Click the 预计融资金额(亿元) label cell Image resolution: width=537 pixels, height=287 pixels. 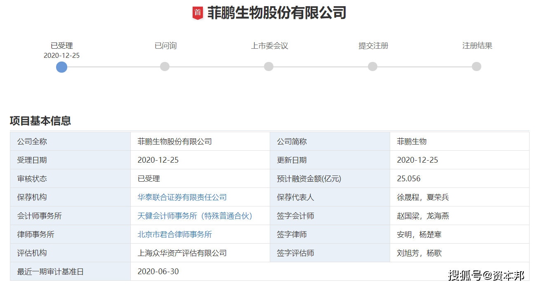pos(330,178)
